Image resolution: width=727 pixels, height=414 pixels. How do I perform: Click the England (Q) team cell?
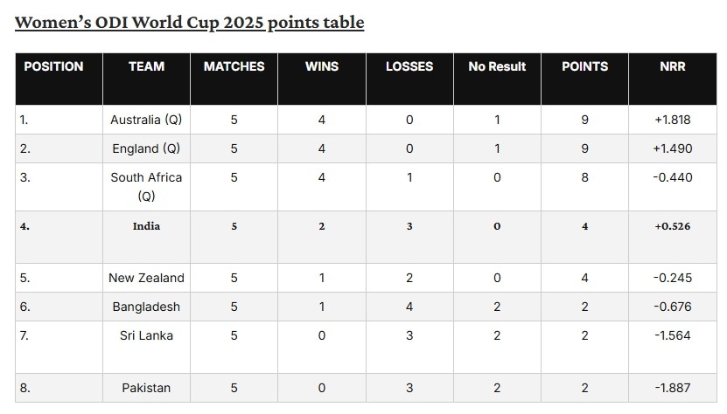146,148
